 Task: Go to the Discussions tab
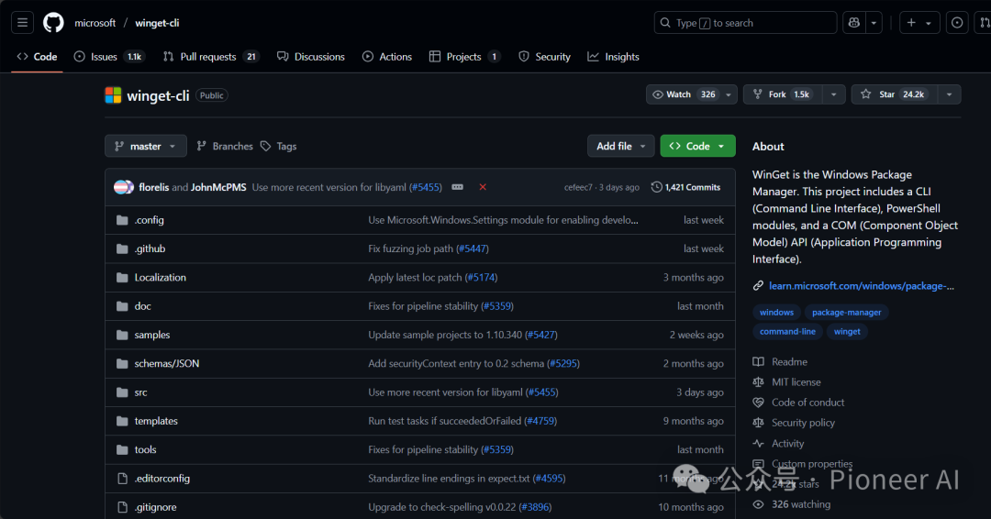coord(311,57)
